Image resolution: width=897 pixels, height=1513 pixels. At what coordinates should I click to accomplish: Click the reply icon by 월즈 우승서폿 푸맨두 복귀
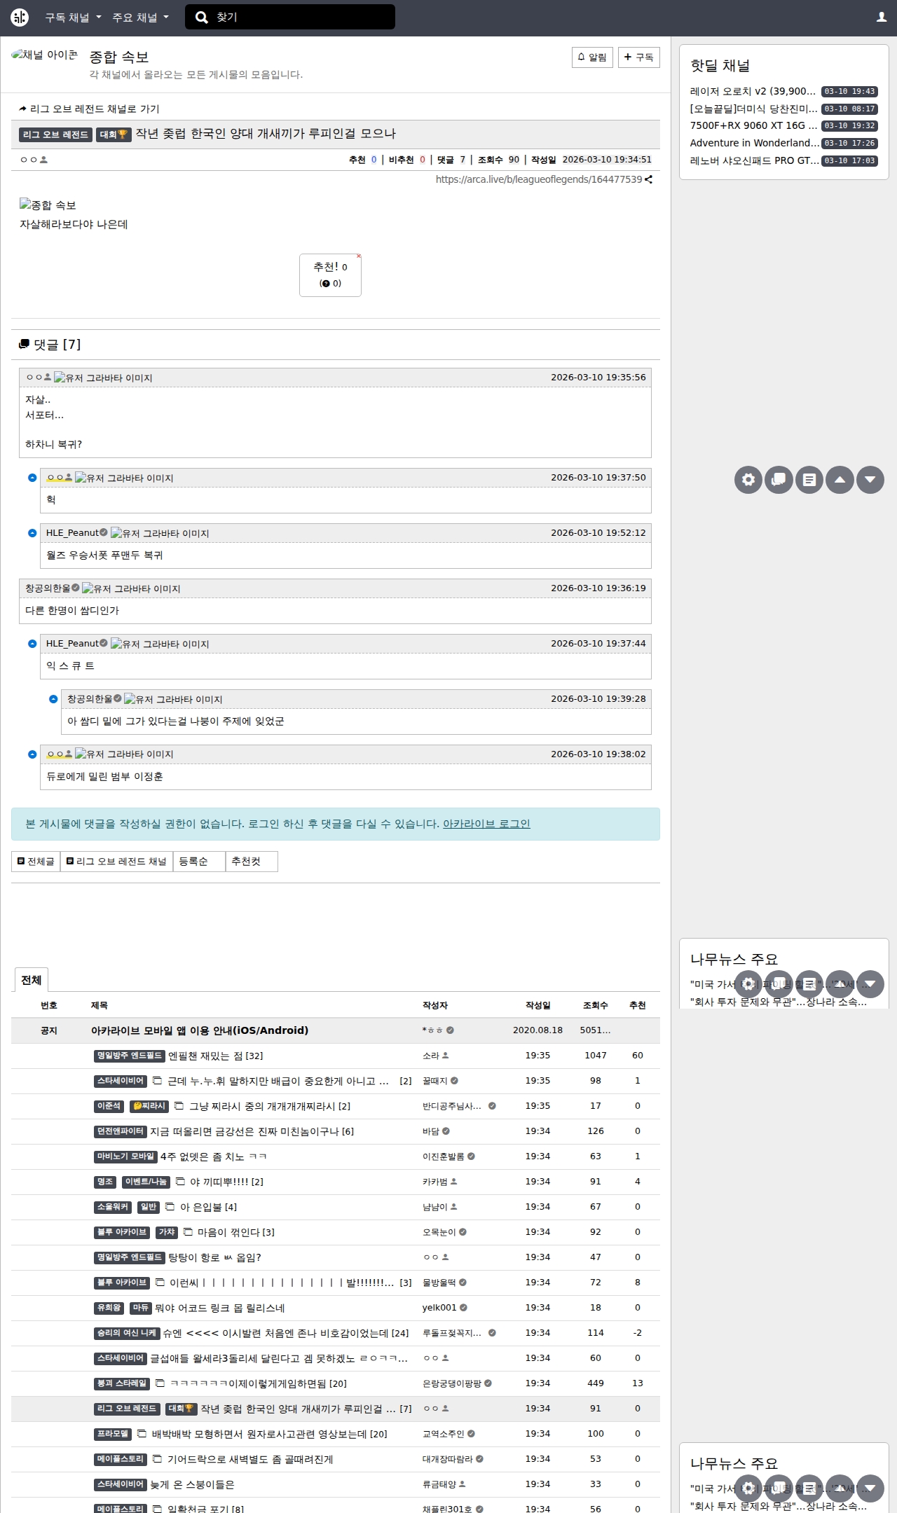pos(32,533)
